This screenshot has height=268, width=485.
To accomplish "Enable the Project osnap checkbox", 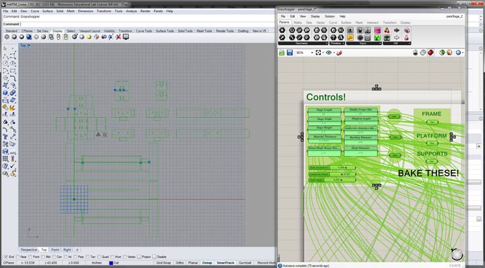I will point(139,257).
